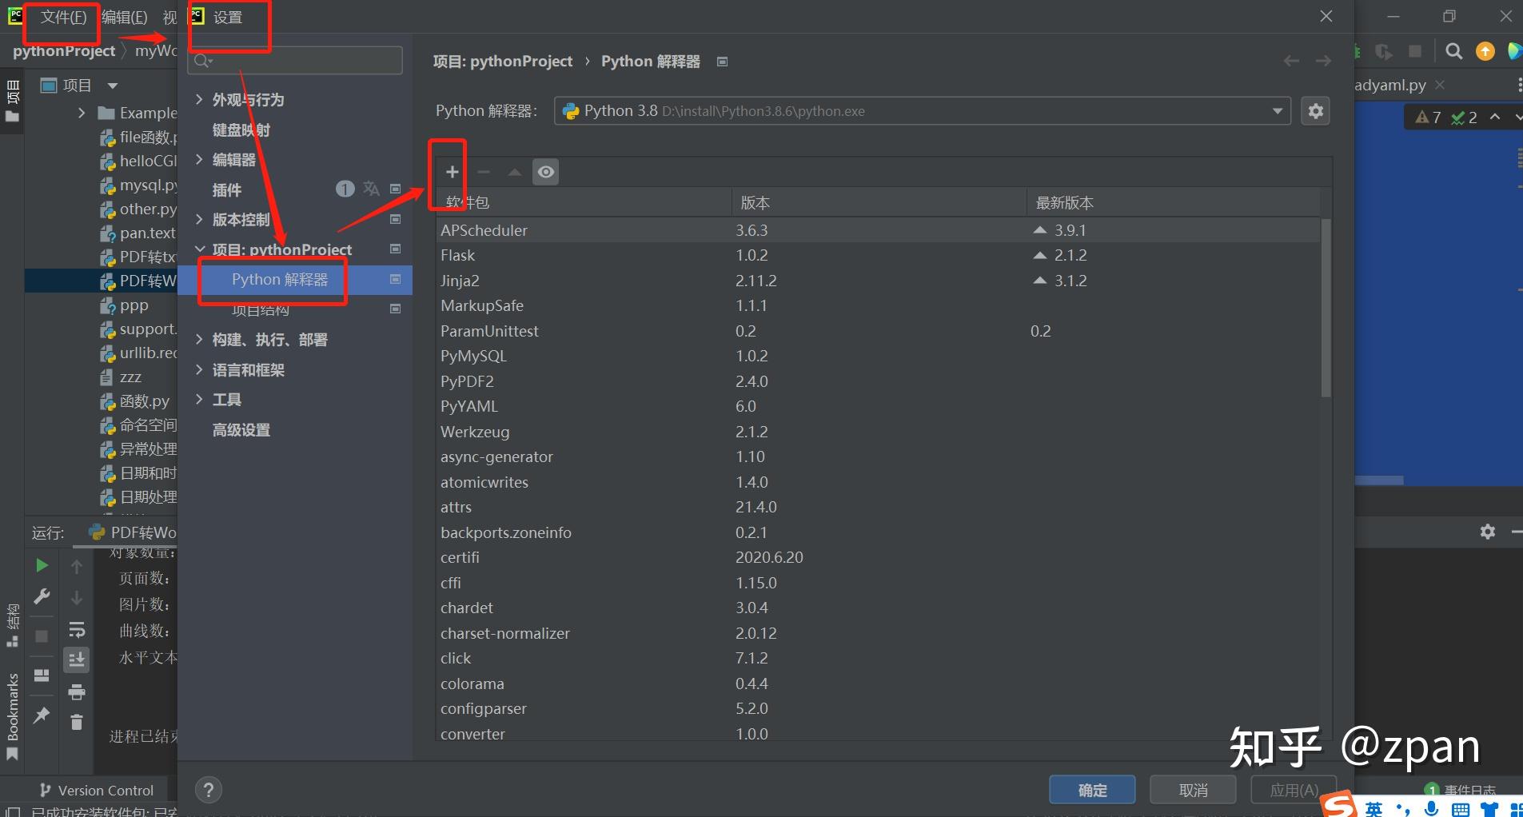Select 高级设置 in settings tree

(241, 429)
